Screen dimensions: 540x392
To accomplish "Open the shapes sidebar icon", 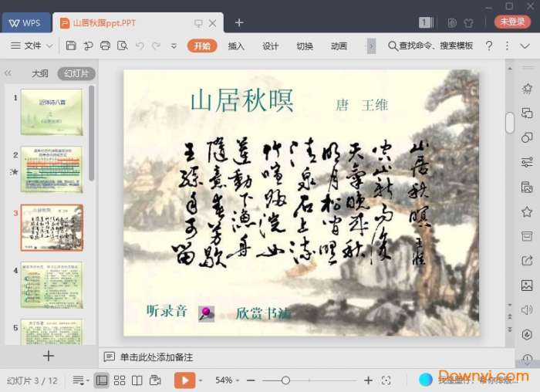I will pos(527,137).
